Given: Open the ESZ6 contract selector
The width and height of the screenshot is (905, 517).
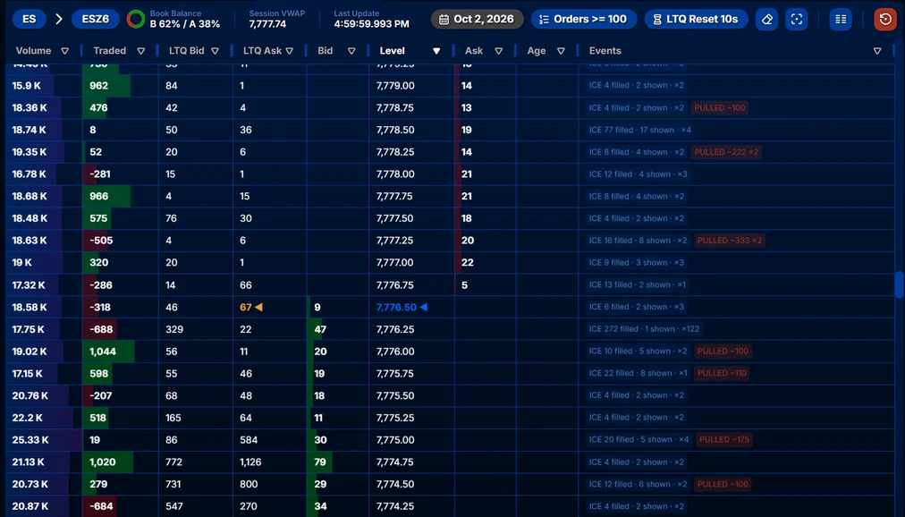Looking at the screenshot, I should pyautogui.click(x=95, y=19).
